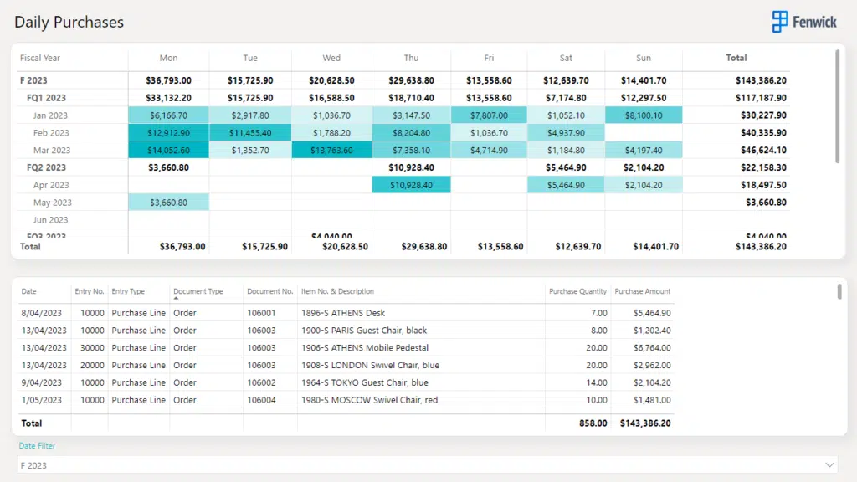
Task: Collapse the FQ2 2023 quarter row
Action: click(x=46, y=167)
